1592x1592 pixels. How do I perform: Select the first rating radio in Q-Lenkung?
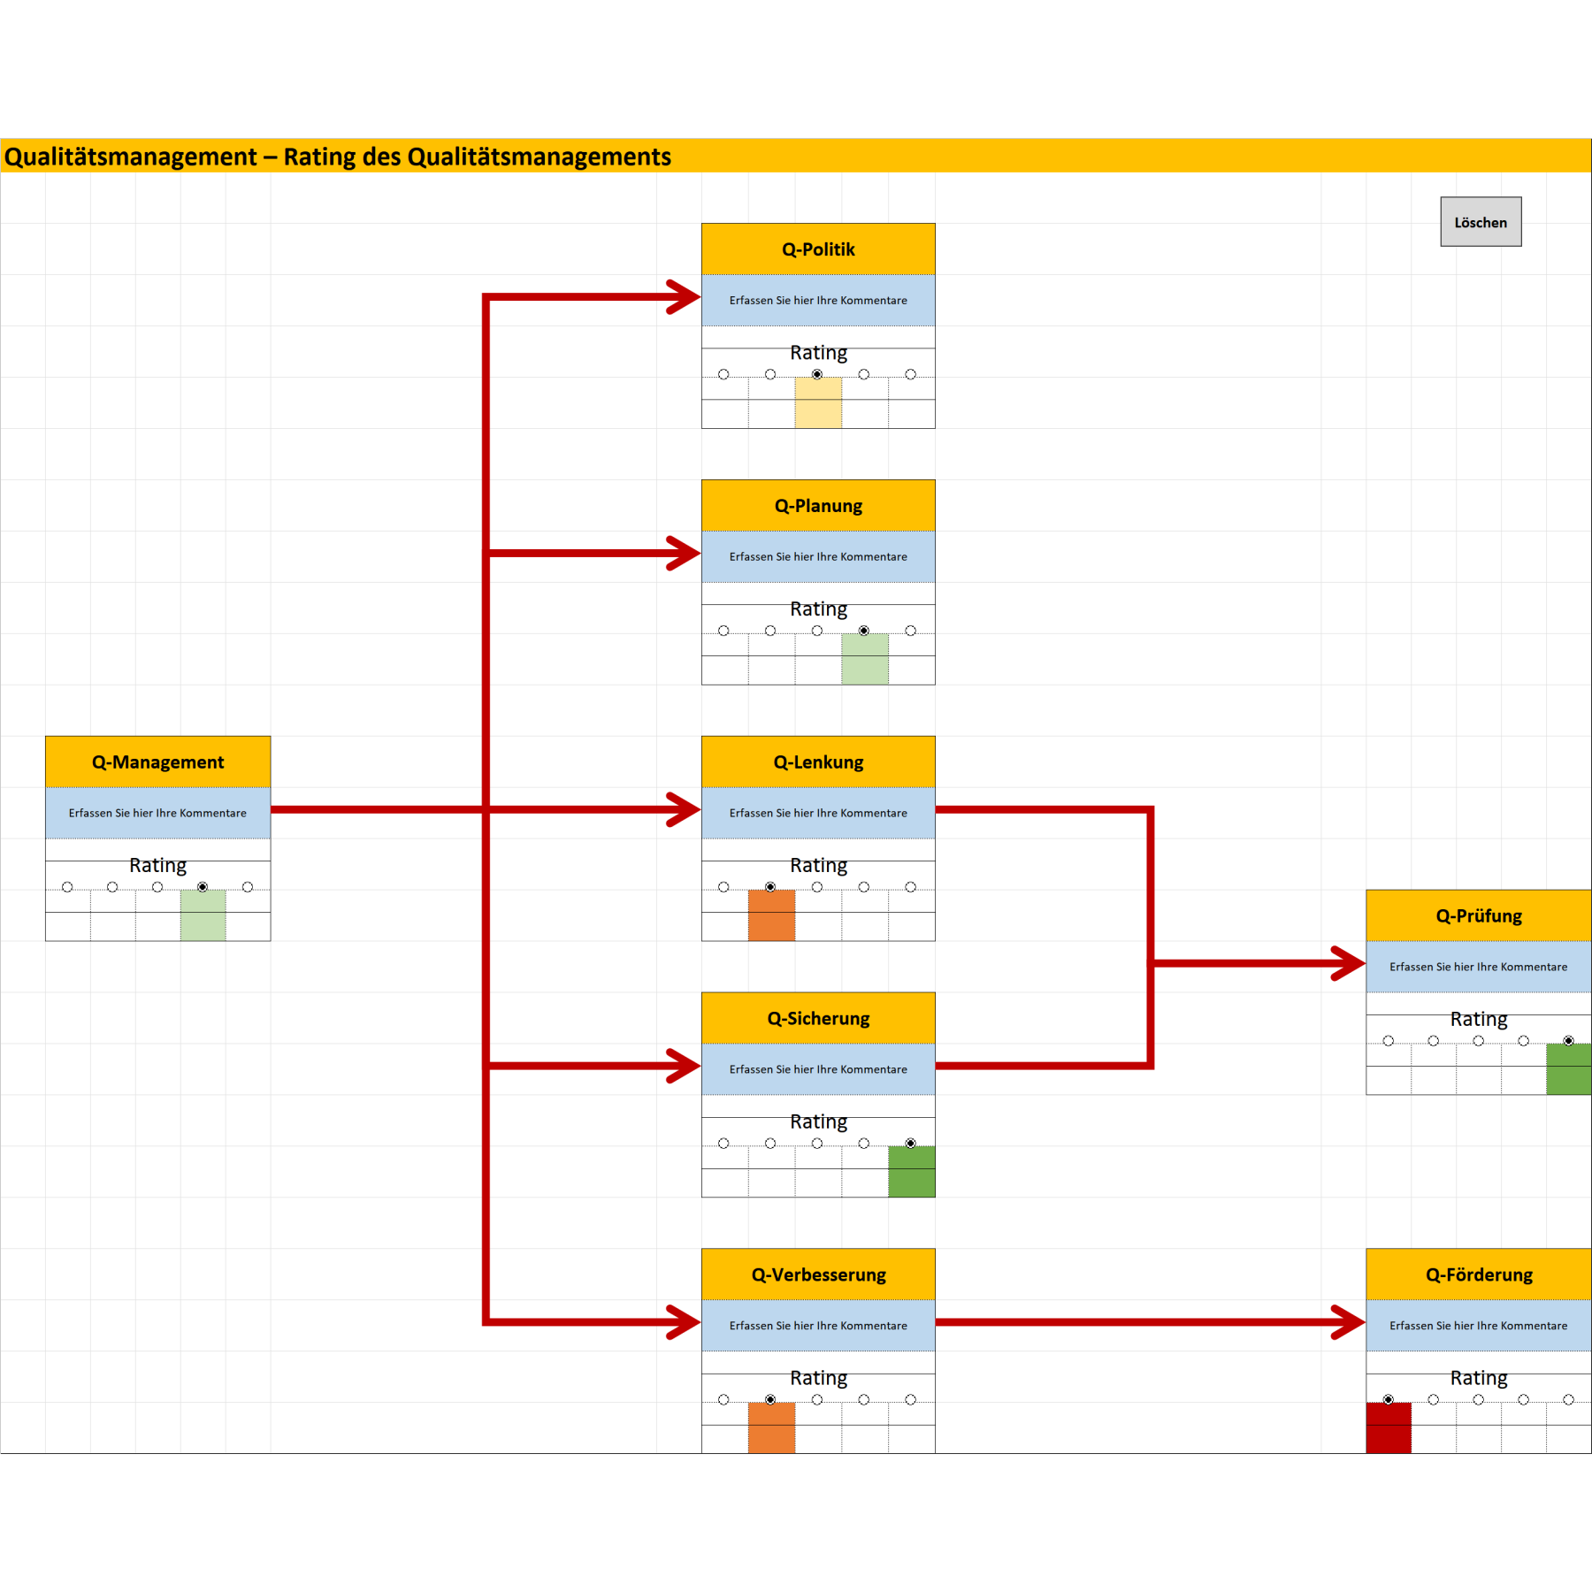click(x=723, y=887)
